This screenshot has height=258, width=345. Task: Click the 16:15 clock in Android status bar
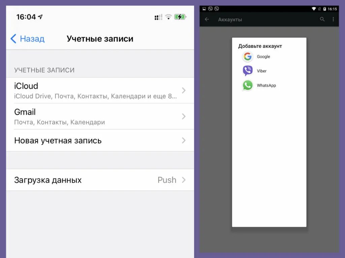pyautogui.click(x=332, y=9)
